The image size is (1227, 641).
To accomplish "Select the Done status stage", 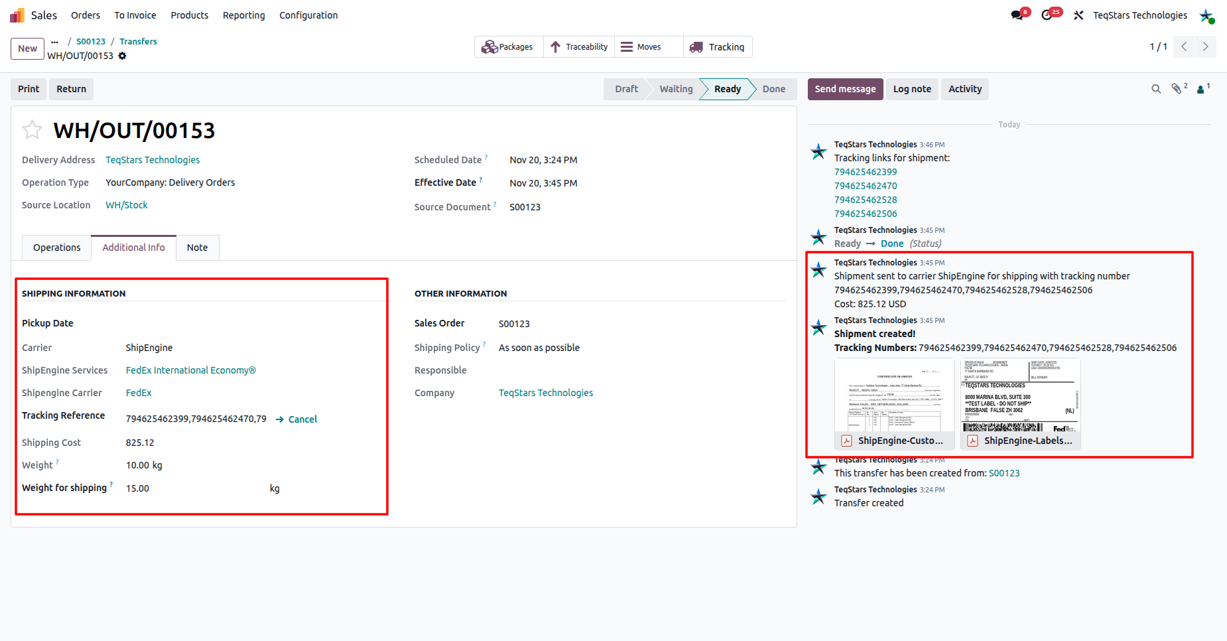I will 773,89.
